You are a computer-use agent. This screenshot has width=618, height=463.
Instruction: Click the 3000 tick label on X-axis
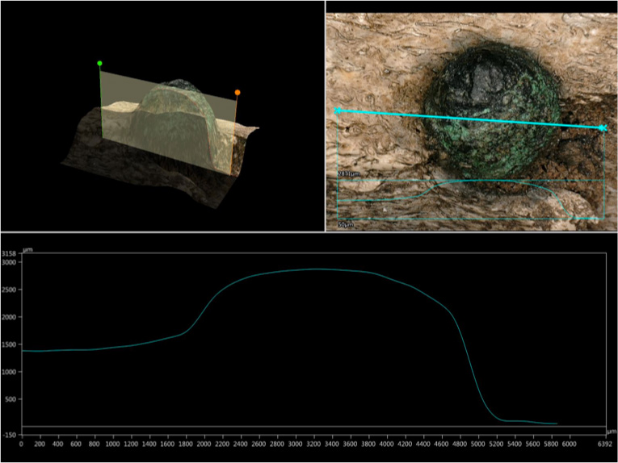pos(296,443)
